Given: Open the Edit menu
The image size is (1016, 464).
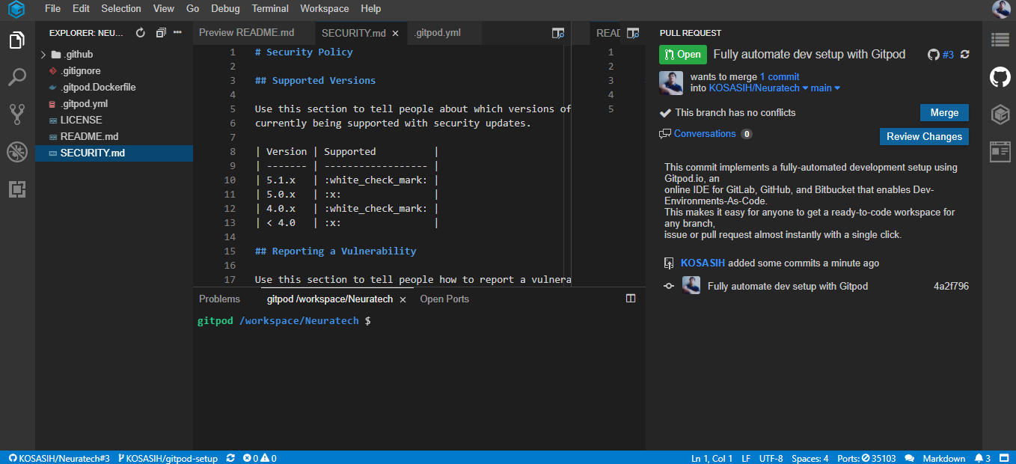Looking at the screenshot, I should point(81,9).
